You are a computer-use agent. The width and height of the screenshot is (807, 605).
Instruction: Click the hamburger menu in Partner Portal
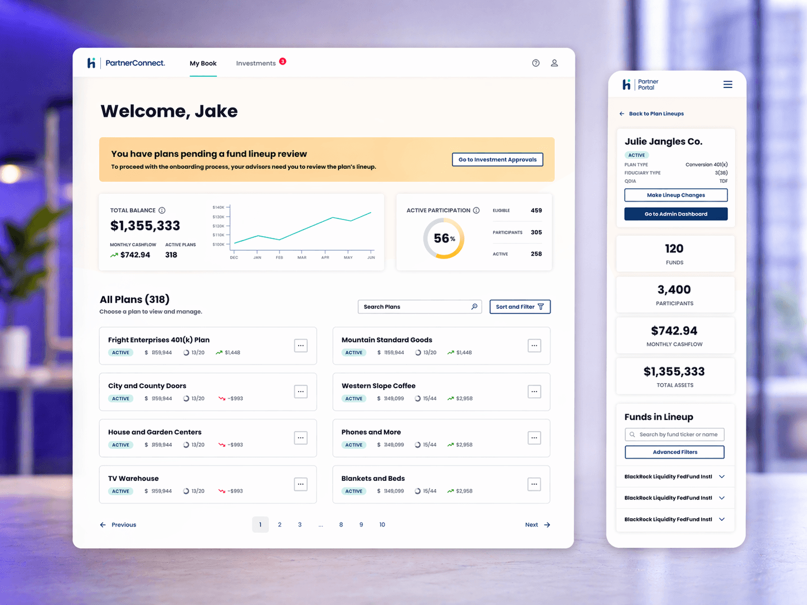pos(727,85)
